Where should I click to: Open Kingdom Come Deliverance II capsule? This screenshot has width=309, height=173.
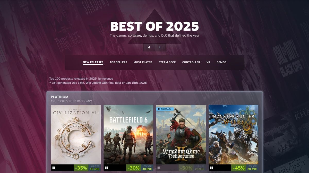point(181,134)
